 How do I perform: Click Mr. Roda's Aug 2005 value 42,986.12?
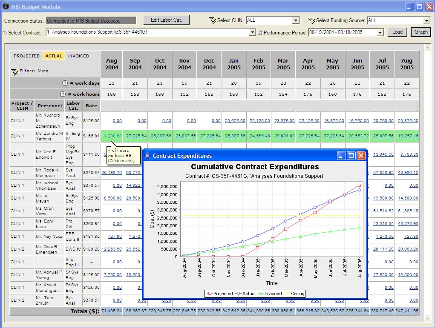pyautogui.click(x=408, y=173)
